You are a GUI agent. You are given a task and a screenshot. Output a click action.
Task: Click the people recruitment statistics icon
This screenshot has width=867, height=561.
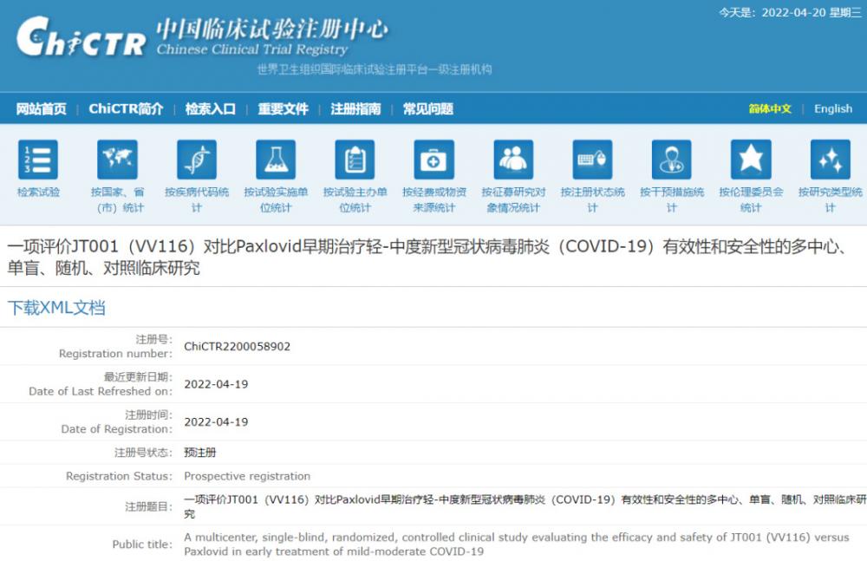[513, 160]
